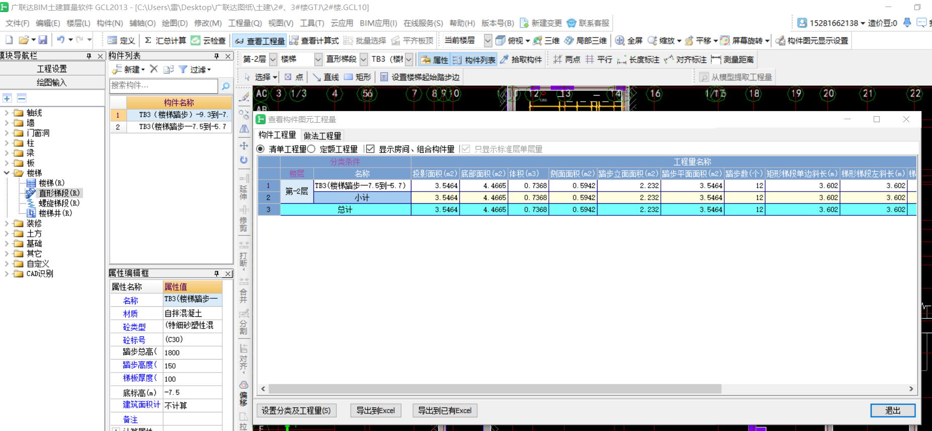Screen dimensions: 932x431
Task: Click 踏步高度 value 150 field
Action: tap(193, 366)
